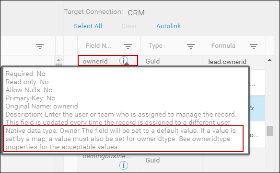Select all fields with Select All

[x=88, y=26]
